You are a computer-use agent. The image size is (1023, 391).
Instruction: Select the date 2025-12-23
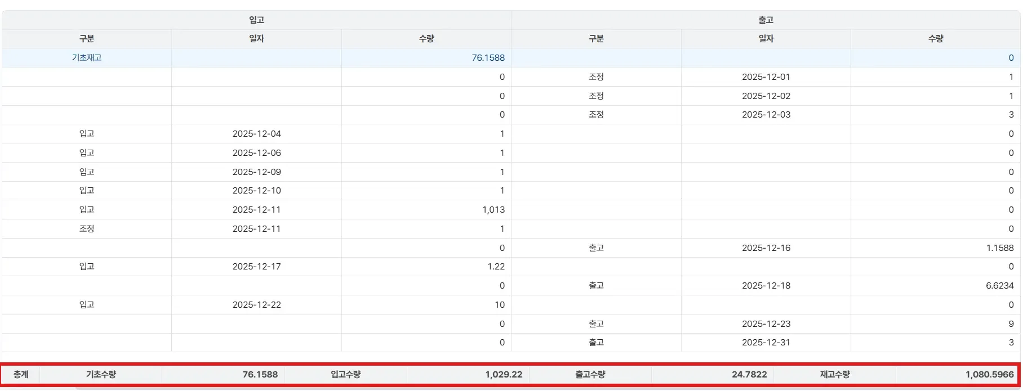(x=766, y=324)
